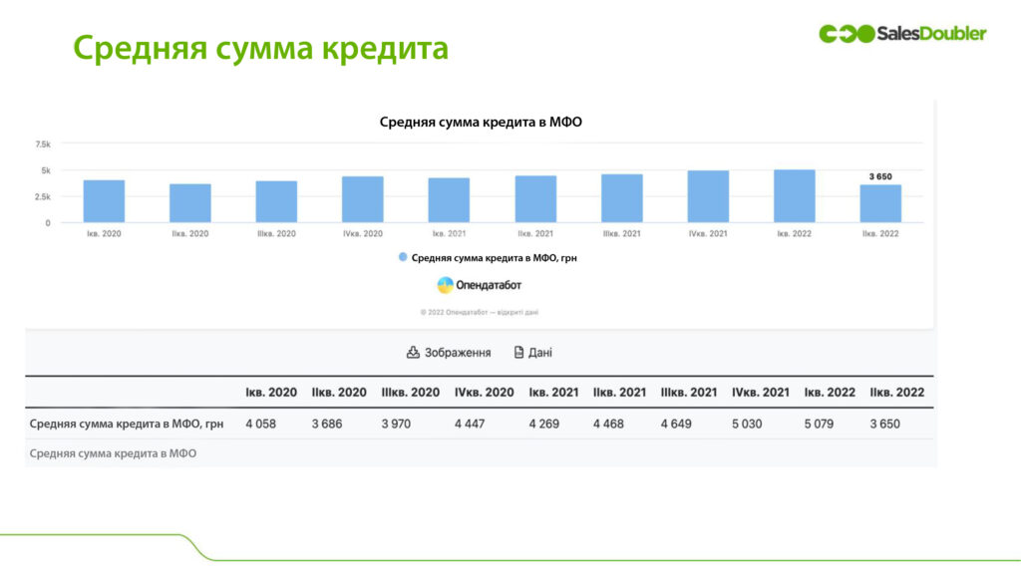This screenshot has height=574, width=1021.
Task: Click the green circular arrows of SalesDoubler logo
Action: (x=843, y=33)
